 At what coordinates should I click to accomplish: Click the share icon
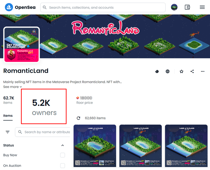coord(192,71)
